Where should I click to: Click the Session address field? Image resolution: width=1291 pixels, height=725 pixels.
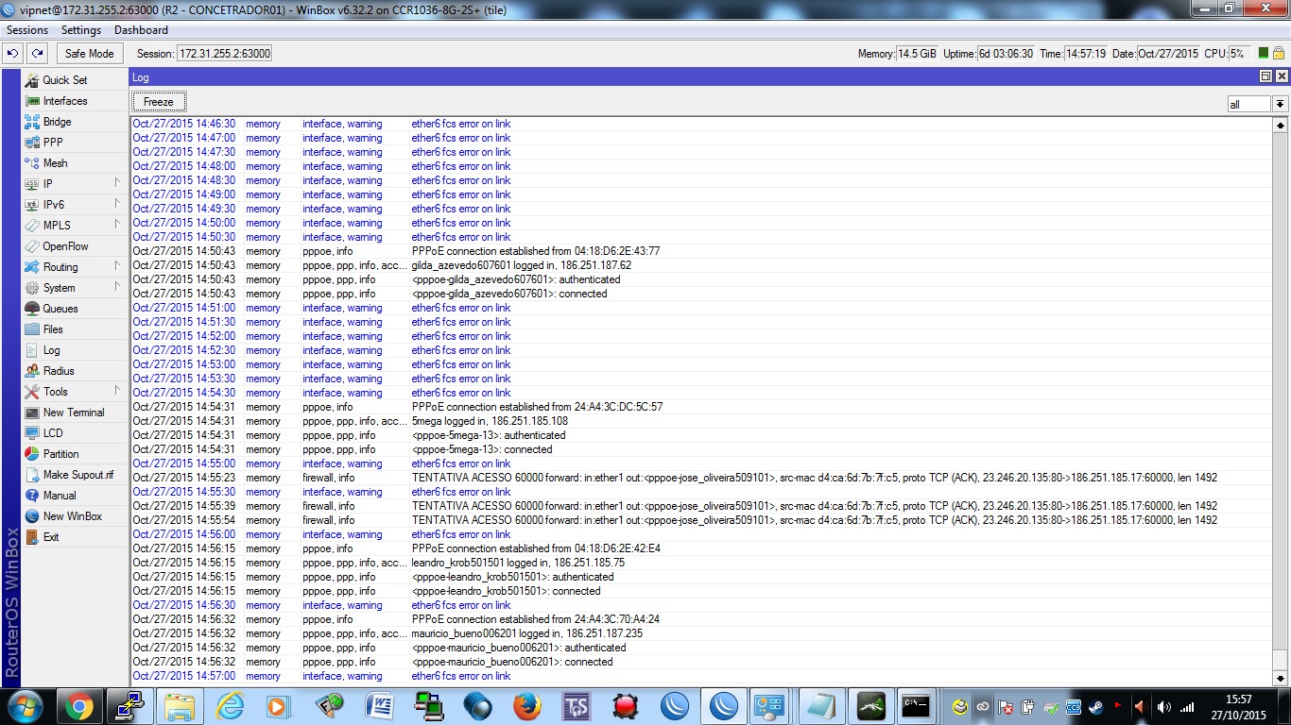click(x=225, y=54)
